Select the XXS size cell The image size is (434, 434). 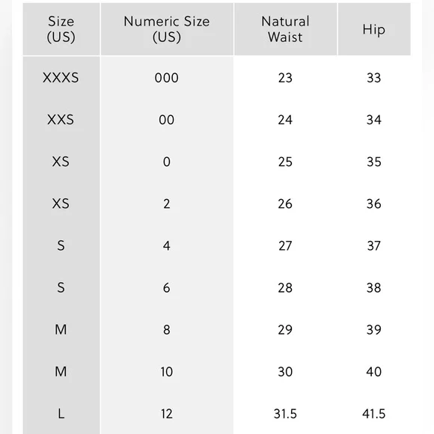point(61,120)
